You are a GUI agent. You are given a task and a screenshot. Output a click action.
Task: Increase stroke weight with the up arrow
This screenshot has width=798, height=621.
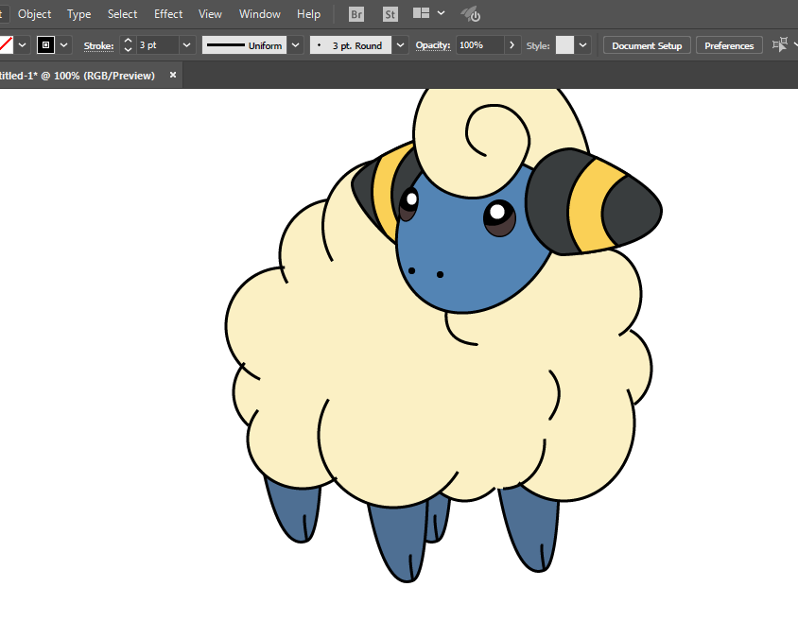128,41
